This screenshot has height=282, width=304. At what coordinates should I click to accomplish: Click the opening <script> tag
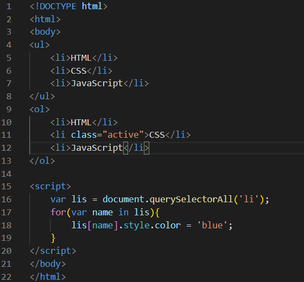point(50,187)
